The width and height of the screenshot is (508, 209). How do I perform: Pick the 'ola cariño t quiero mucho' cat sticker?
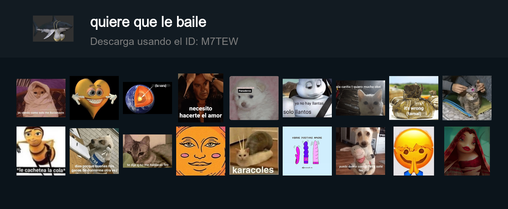tap(361, 98)
